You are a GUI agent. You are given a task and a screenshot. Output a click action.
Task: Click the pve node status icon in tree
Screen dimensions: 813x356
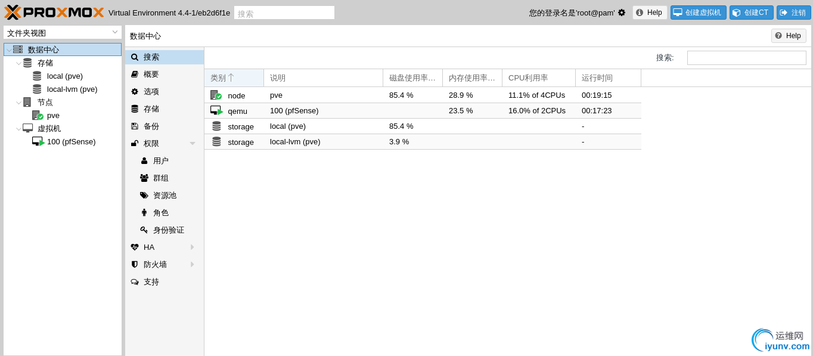pyautogui.click(x=38, y=115)
